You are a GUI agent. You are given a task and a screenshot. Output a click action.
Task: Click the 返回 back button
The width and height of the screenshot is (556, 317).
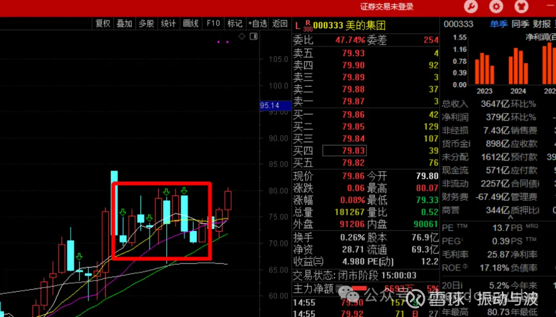point(280,23)
